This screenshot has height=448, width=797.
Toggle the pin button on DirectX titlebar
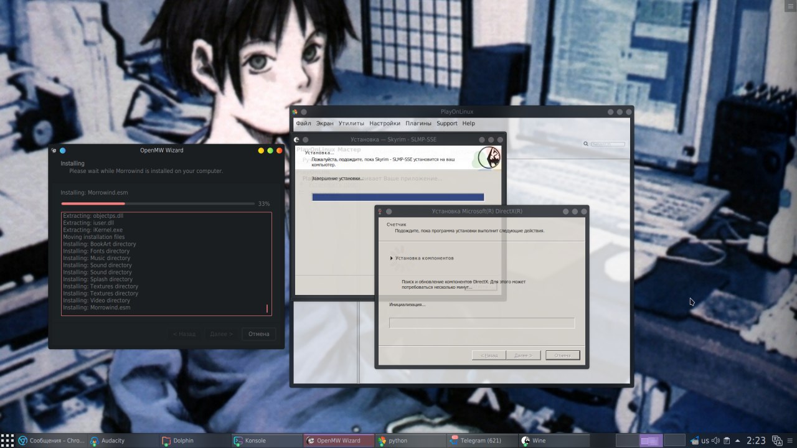389,211
